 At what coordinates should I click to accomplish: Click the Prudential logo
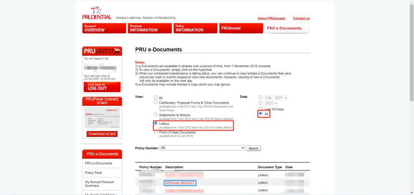97,13
